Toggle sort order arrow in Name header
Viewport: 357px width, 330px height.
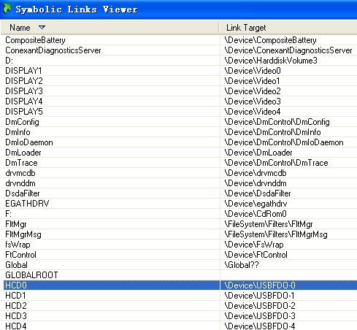tap(42, 27)
